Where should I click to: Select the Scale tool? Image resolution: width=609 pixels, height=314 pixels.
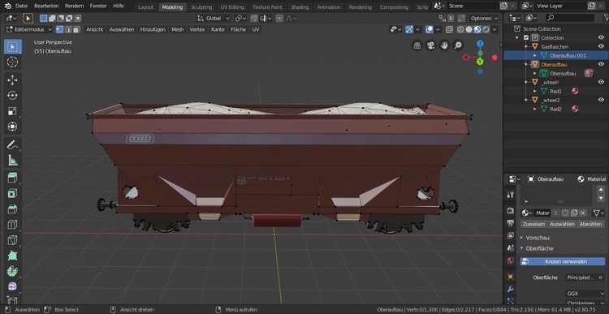point(13,111)
